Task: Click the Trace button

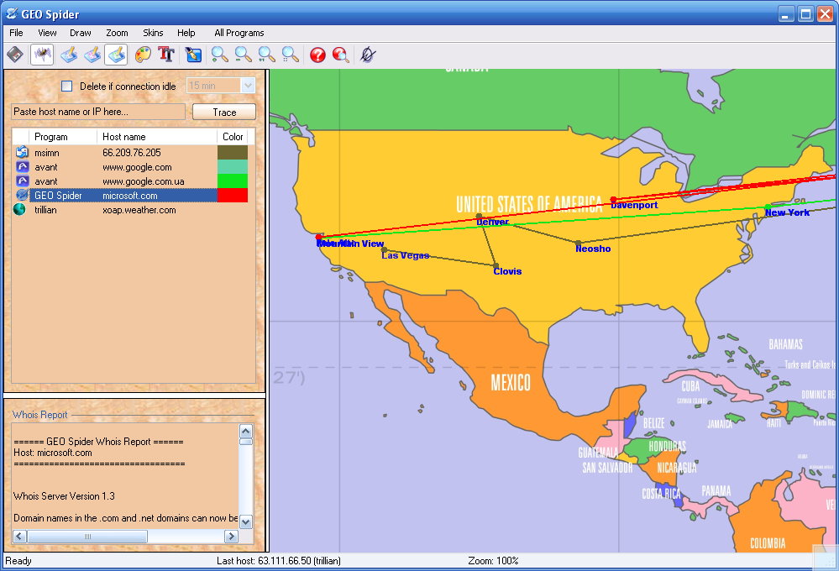Action: (x=224, y=112)
